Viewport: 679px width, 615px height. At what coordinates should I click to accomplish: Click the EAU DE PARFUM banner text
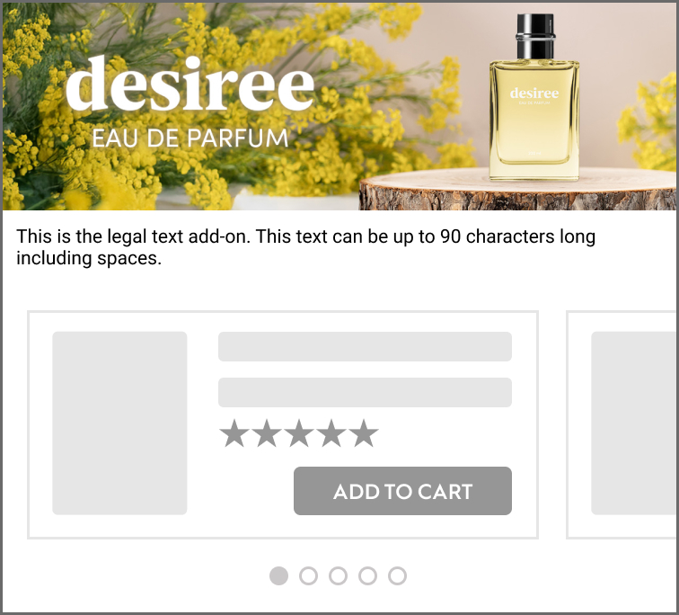point(190,138)
